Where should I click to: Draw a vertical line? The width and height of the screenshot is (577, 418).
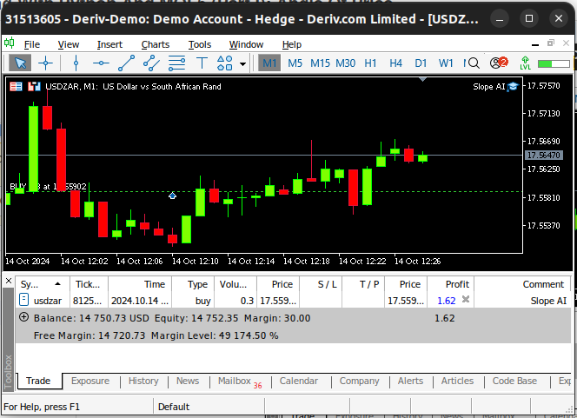(x=76, y=63)
